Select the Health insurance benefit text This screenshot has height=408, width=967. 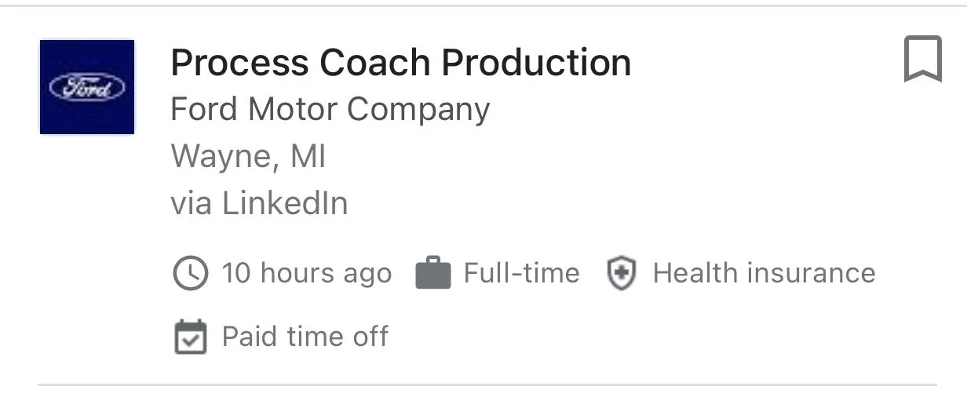764,273
